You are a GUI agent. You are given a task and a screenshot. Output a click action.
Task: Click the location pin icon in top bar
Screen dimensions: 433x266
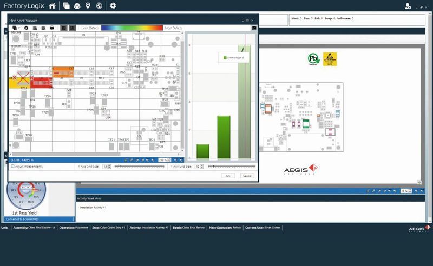(88, 6)
